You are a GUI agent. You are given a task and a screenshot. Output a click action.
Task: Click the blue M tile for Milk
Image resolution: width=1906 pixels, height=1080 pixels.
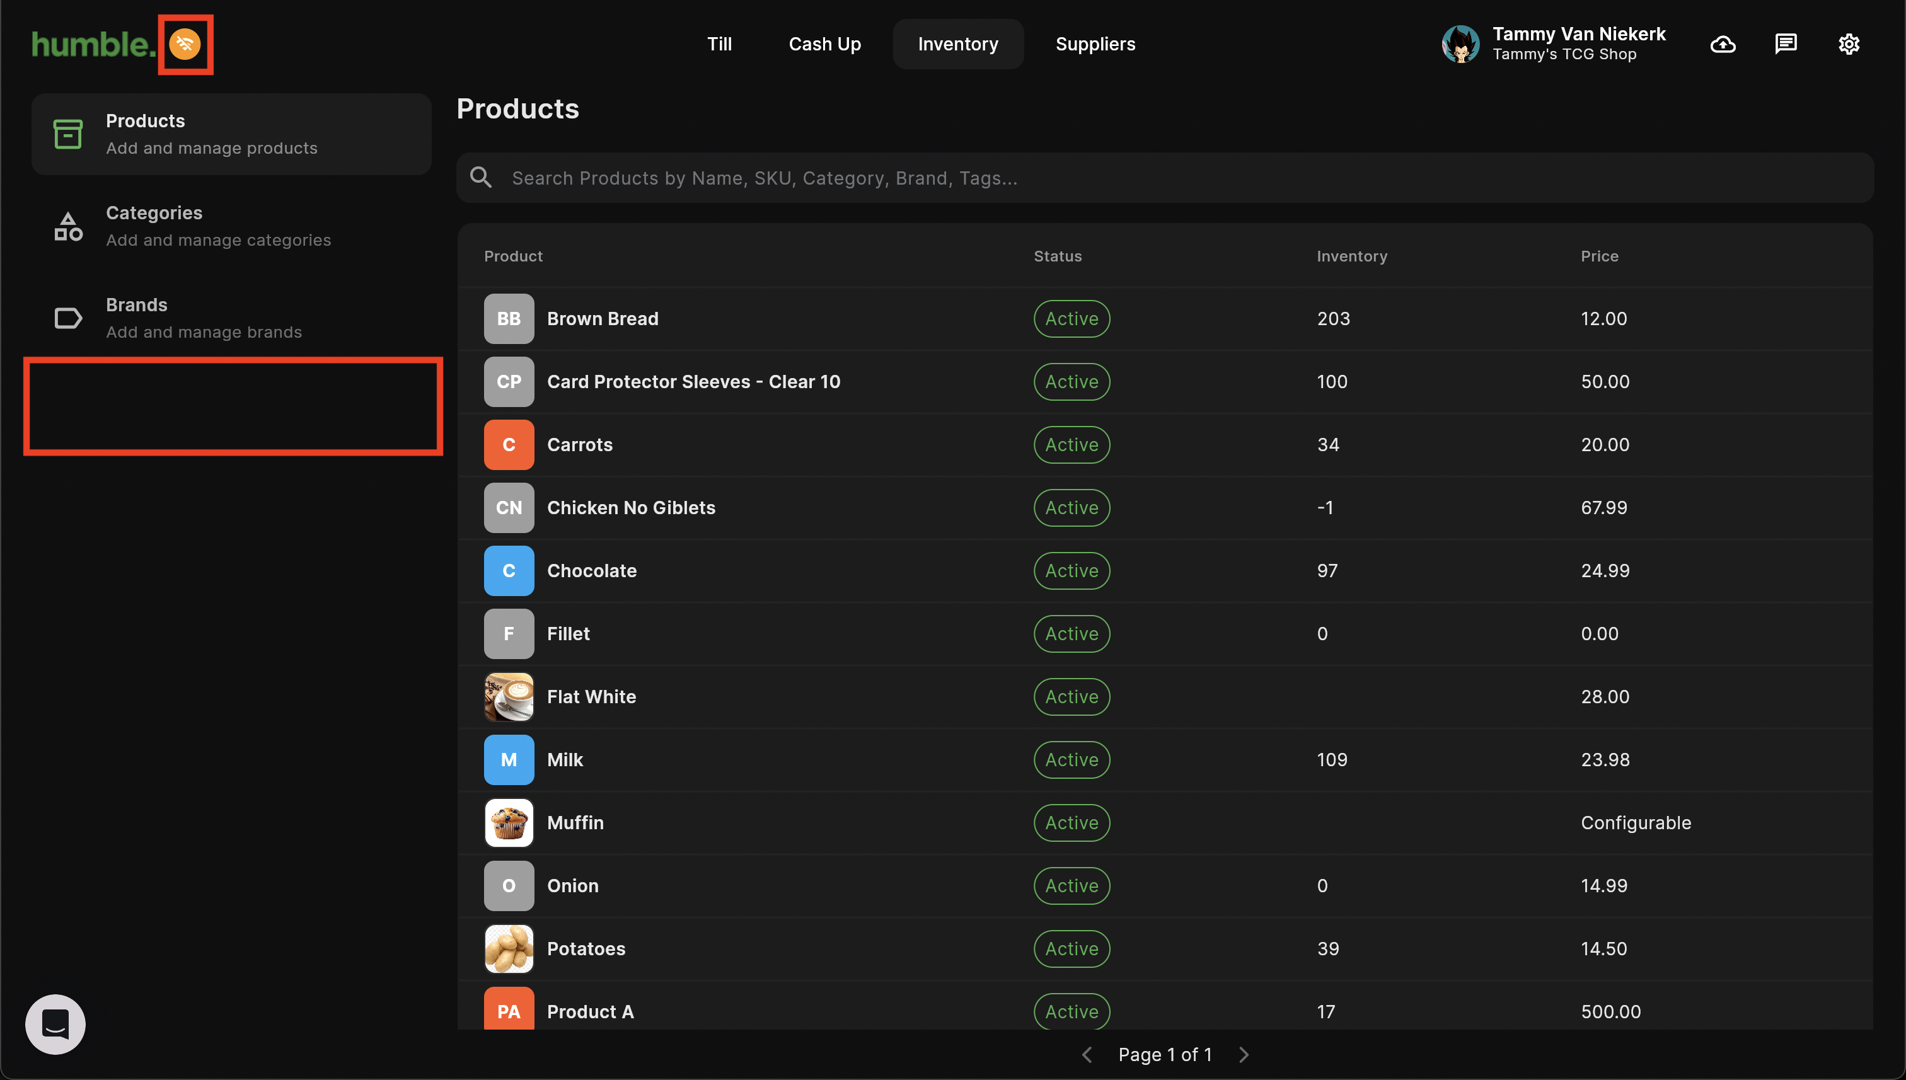[x=509, y=759]
